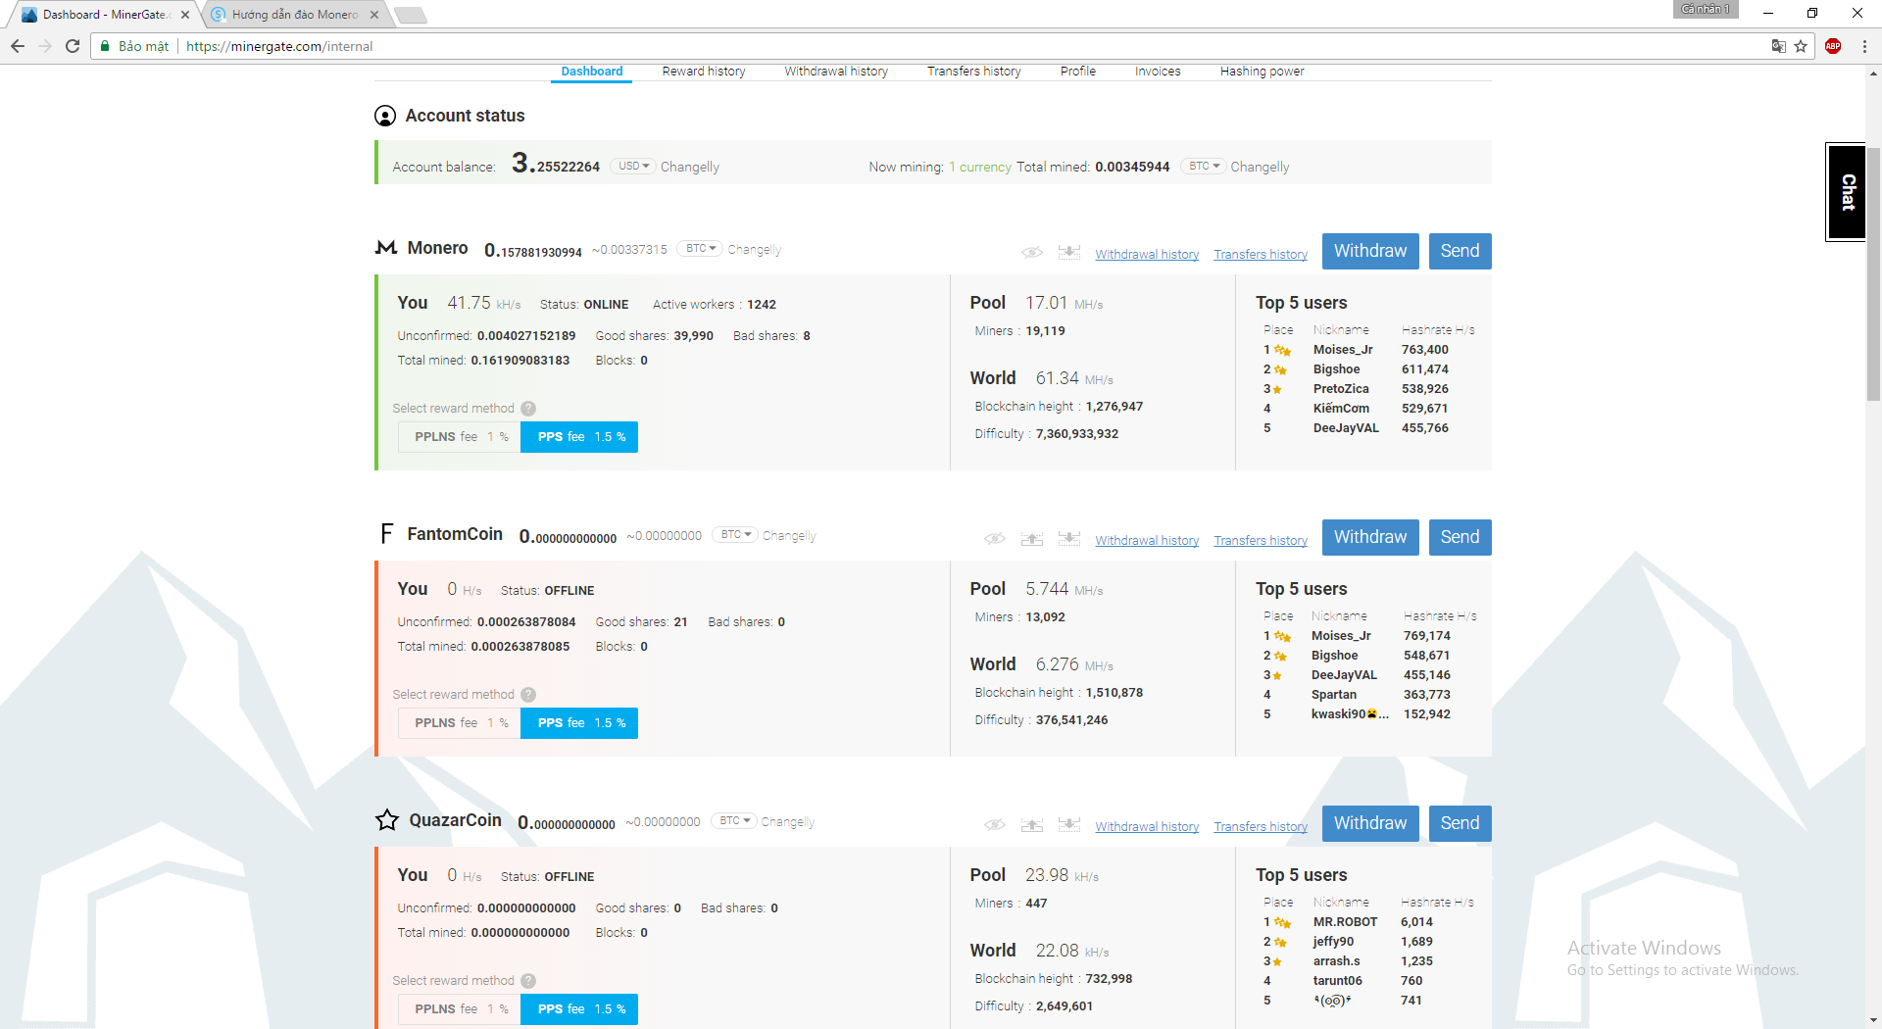Click the Changelly link next to account balance
Image resolution: width=1882 pixels, height=1029 pixels.
[x=690, y=167]
